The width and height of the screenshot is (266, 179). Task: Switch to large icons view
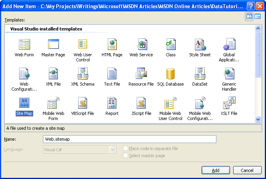click(249, 16)
